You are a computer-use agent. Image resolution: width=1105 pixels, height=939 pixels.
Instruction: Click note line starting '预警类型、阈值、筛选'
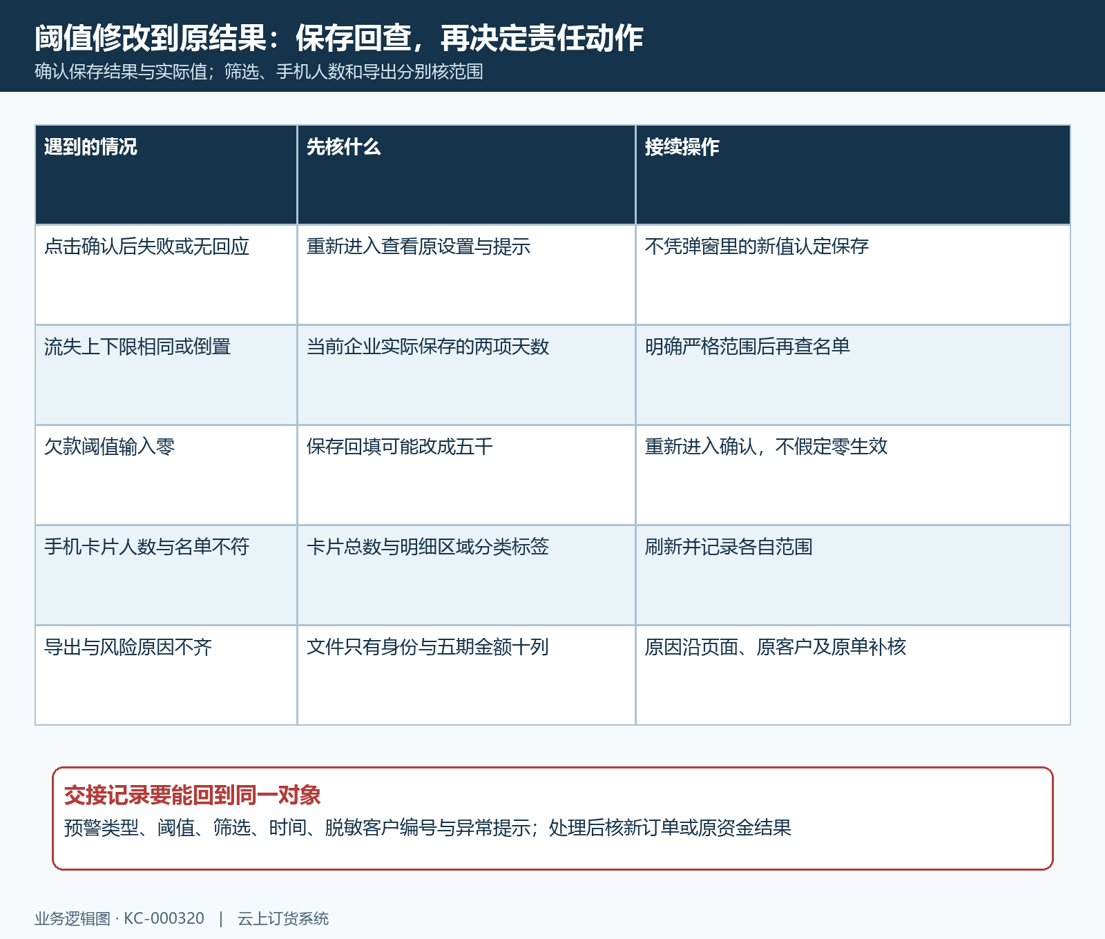click(427, 827)
